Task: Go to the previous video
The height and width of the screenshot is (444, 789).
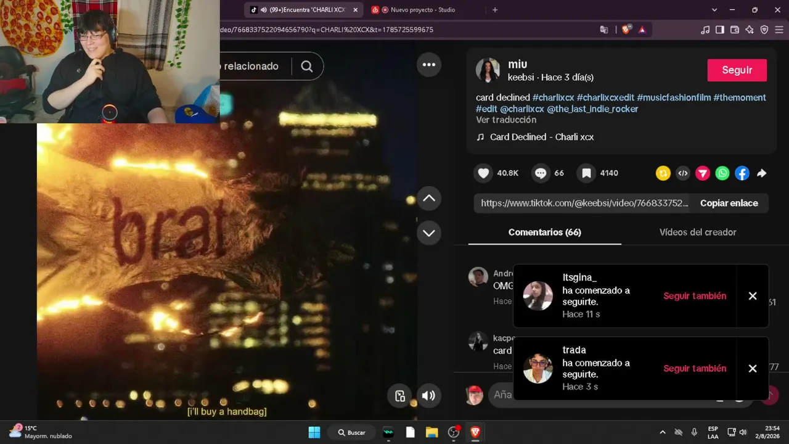Action: [x=429, y=199]
